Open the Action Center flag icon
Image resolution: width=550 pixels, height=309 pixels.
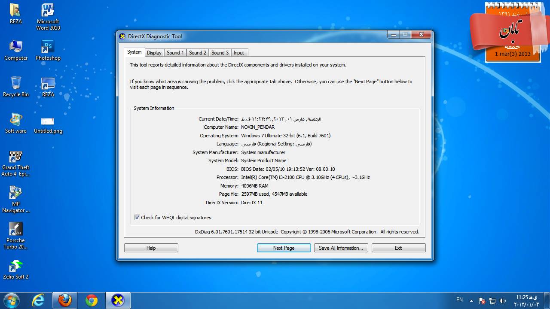[x=482, y=301]
